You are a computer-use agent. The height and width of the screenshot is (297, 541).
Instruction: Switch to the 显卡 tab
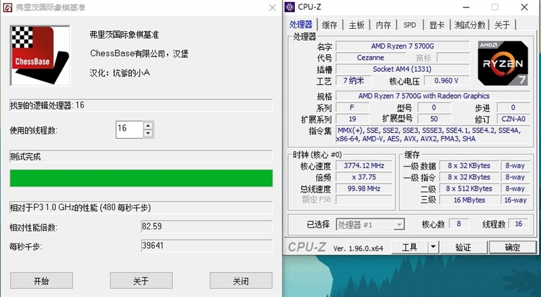click(436, 25)
